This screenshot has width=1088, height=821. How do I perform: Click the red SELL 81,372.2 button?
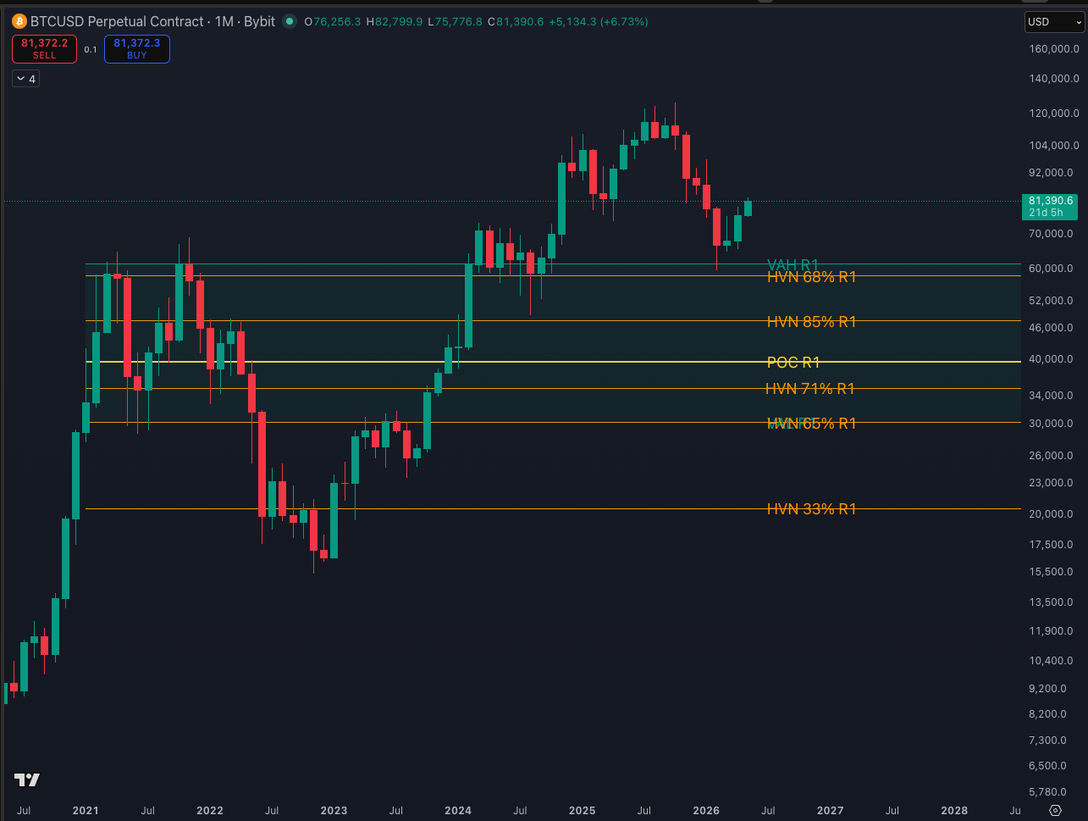44,49
